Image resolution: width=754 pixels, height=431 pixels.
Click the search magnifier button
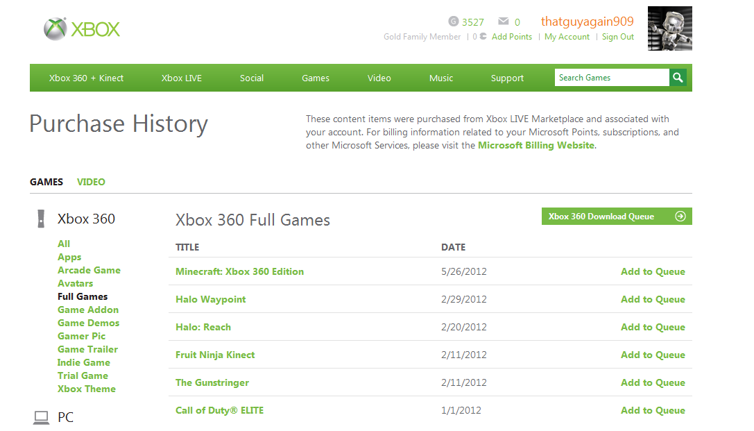point(678,78)
